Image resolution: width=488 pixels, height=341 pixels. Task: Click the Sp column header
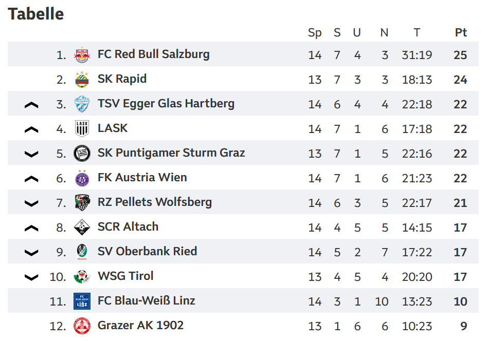[x=315, y=33]
